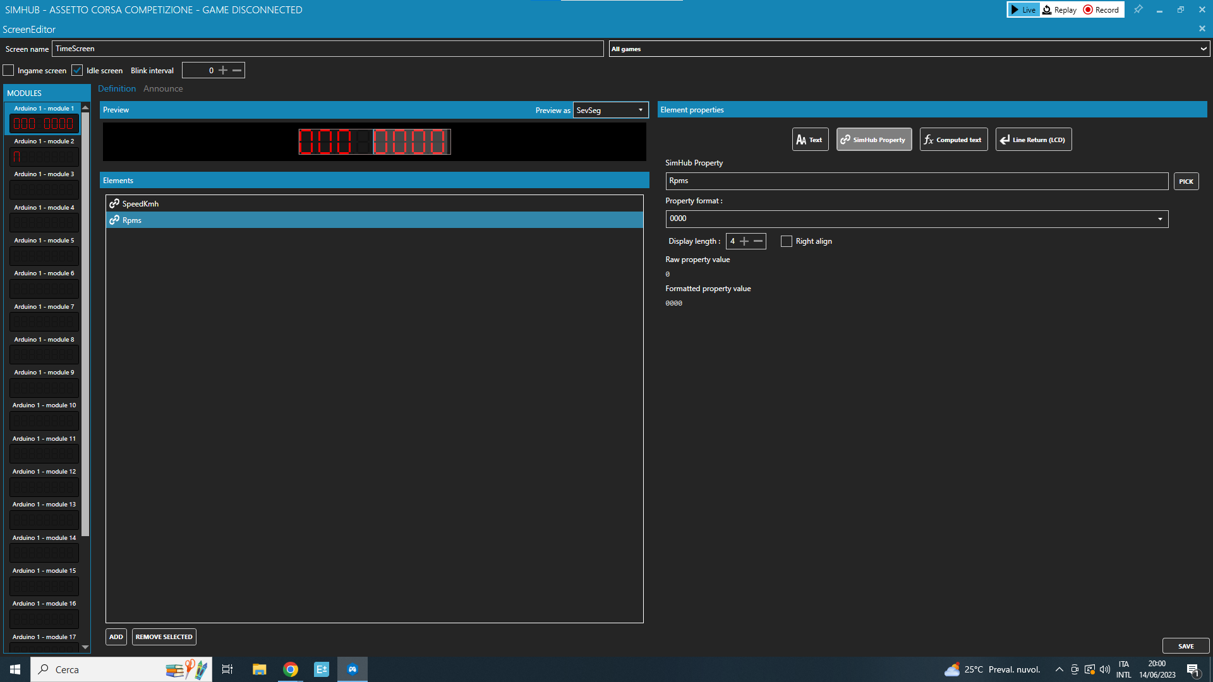Open Windows Start menu
The image size is (1213, 682).
(15, 669)
